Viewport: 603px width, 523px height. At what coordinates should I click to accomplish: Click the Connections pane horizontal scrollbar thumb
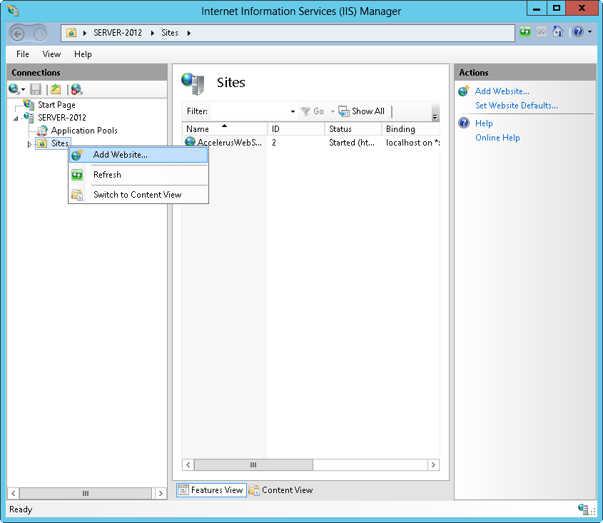click(86, 493)
